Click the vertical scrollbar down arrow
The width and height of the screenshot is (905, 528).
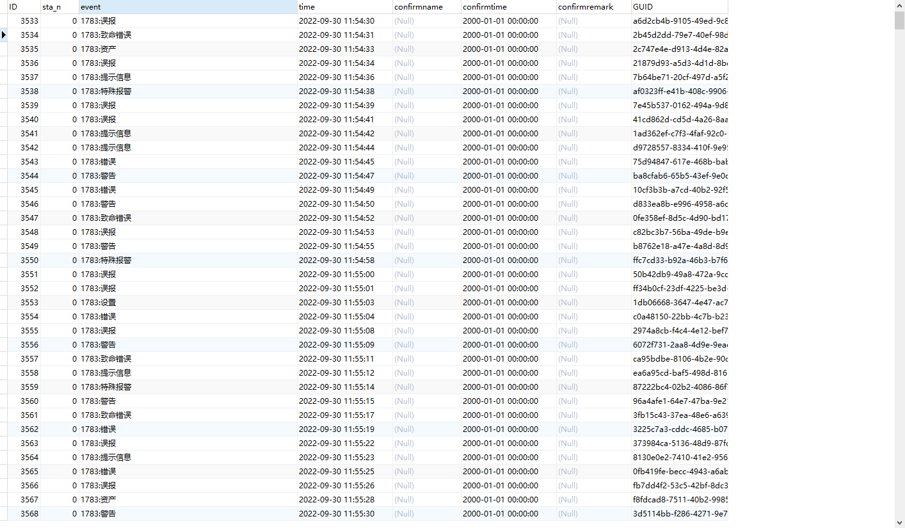899,523
